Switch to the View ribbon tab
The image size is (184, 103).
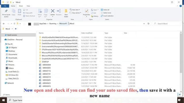28,6
